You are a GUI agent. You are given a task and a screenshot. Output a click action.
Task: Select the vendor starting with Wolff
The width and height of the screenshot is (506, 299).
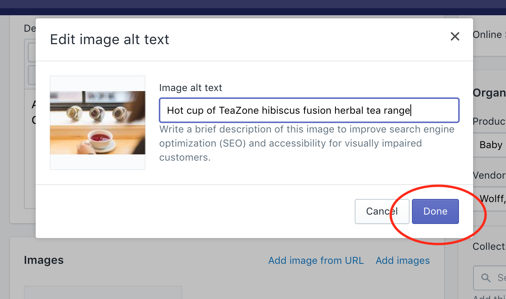point(493,199)
